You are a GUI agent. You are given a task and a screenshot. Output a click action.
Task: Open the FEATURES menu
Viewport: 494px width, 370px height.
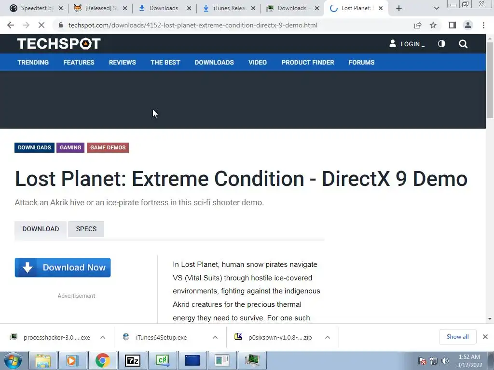point(79,62)
